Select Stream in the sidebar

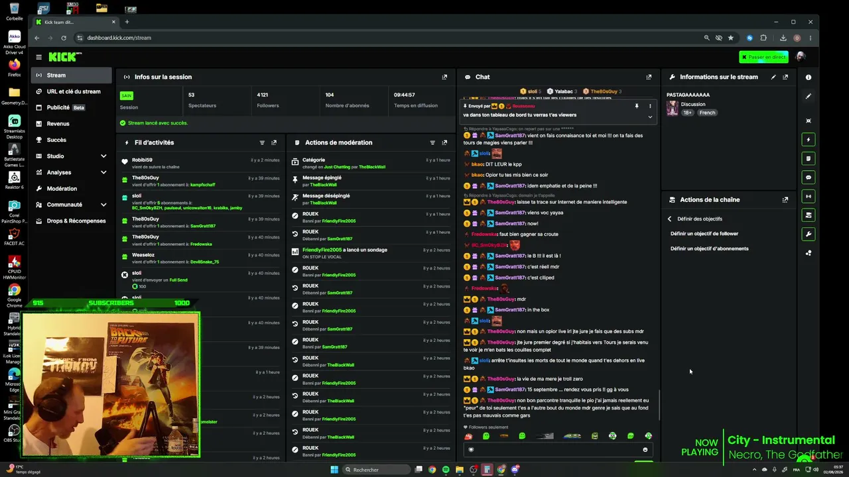[72, 76]
